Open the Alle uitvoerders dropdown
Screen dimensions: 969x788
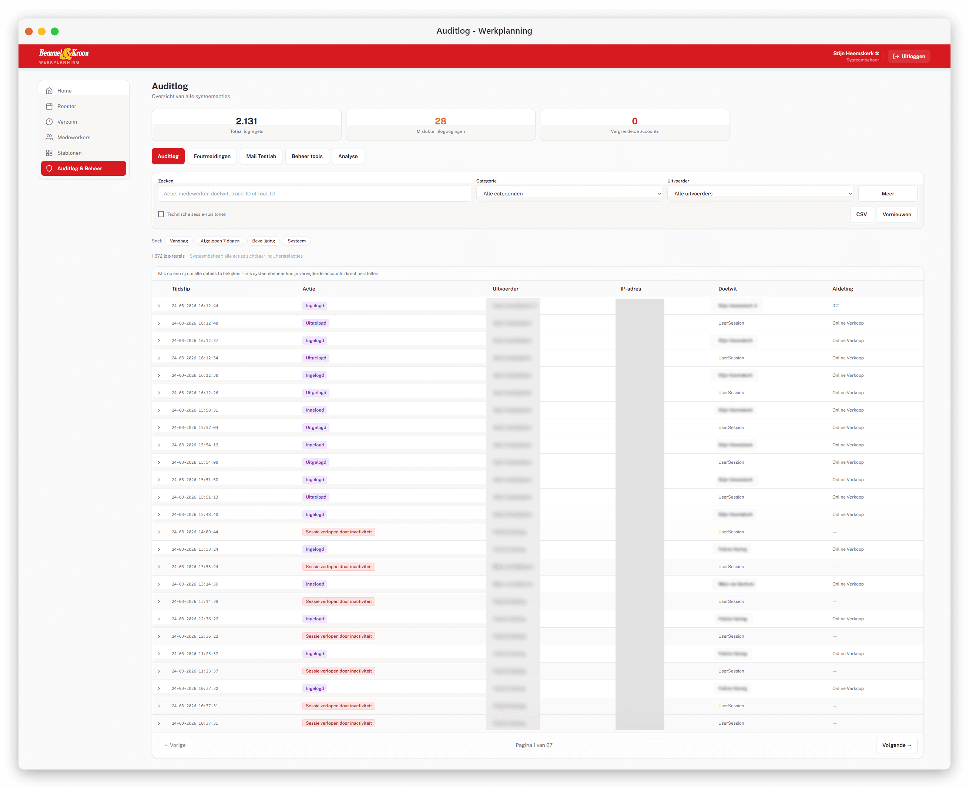point(760,193)
